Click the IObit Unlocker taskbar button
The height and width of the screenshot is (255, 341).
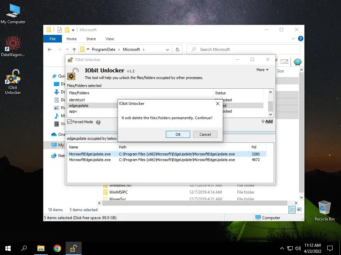[74, 248]
